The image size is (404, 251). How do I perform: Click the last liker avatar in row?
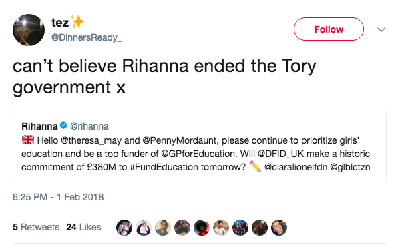(279, 228)
